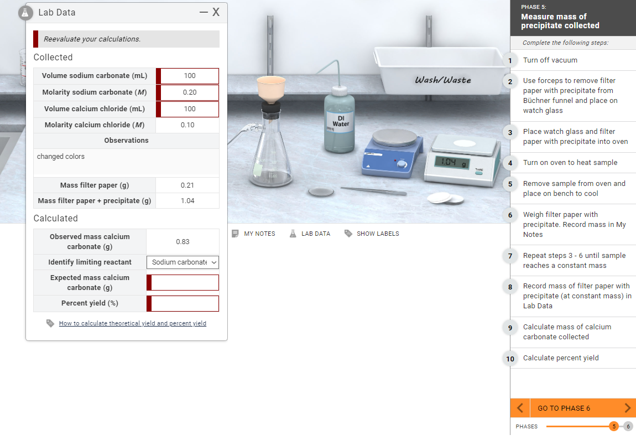Click Expected mass calcium carbonate field
The image size is (636, 445).
click(x=183, y=283)
